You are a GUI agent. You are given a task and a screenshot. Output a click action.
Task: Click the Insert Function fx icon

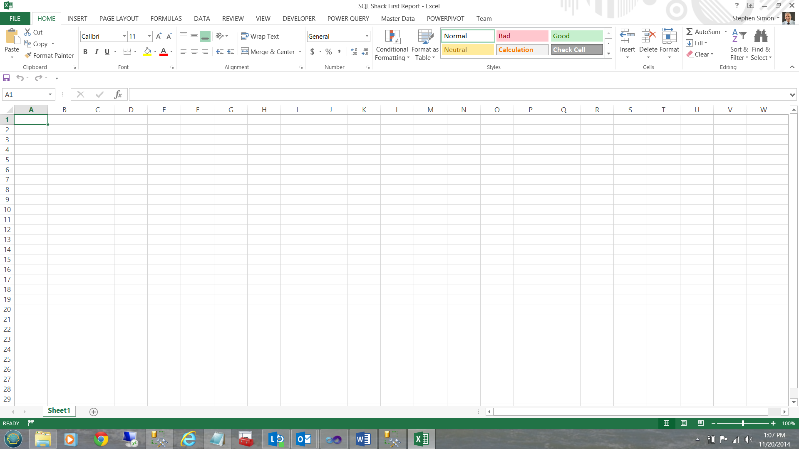118,95
